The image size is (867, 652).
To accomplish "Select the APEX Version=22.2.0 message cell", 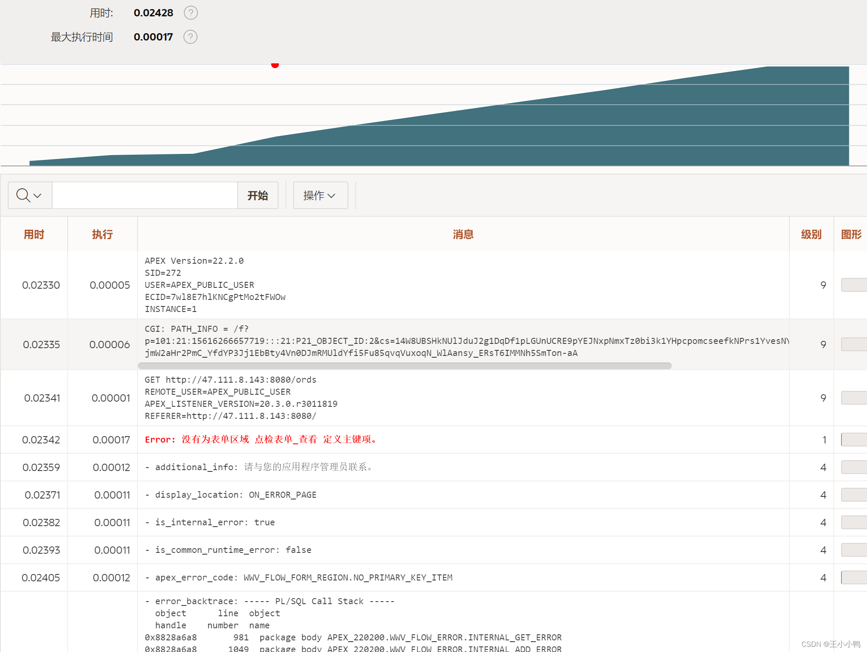I will tap(463, 285).
